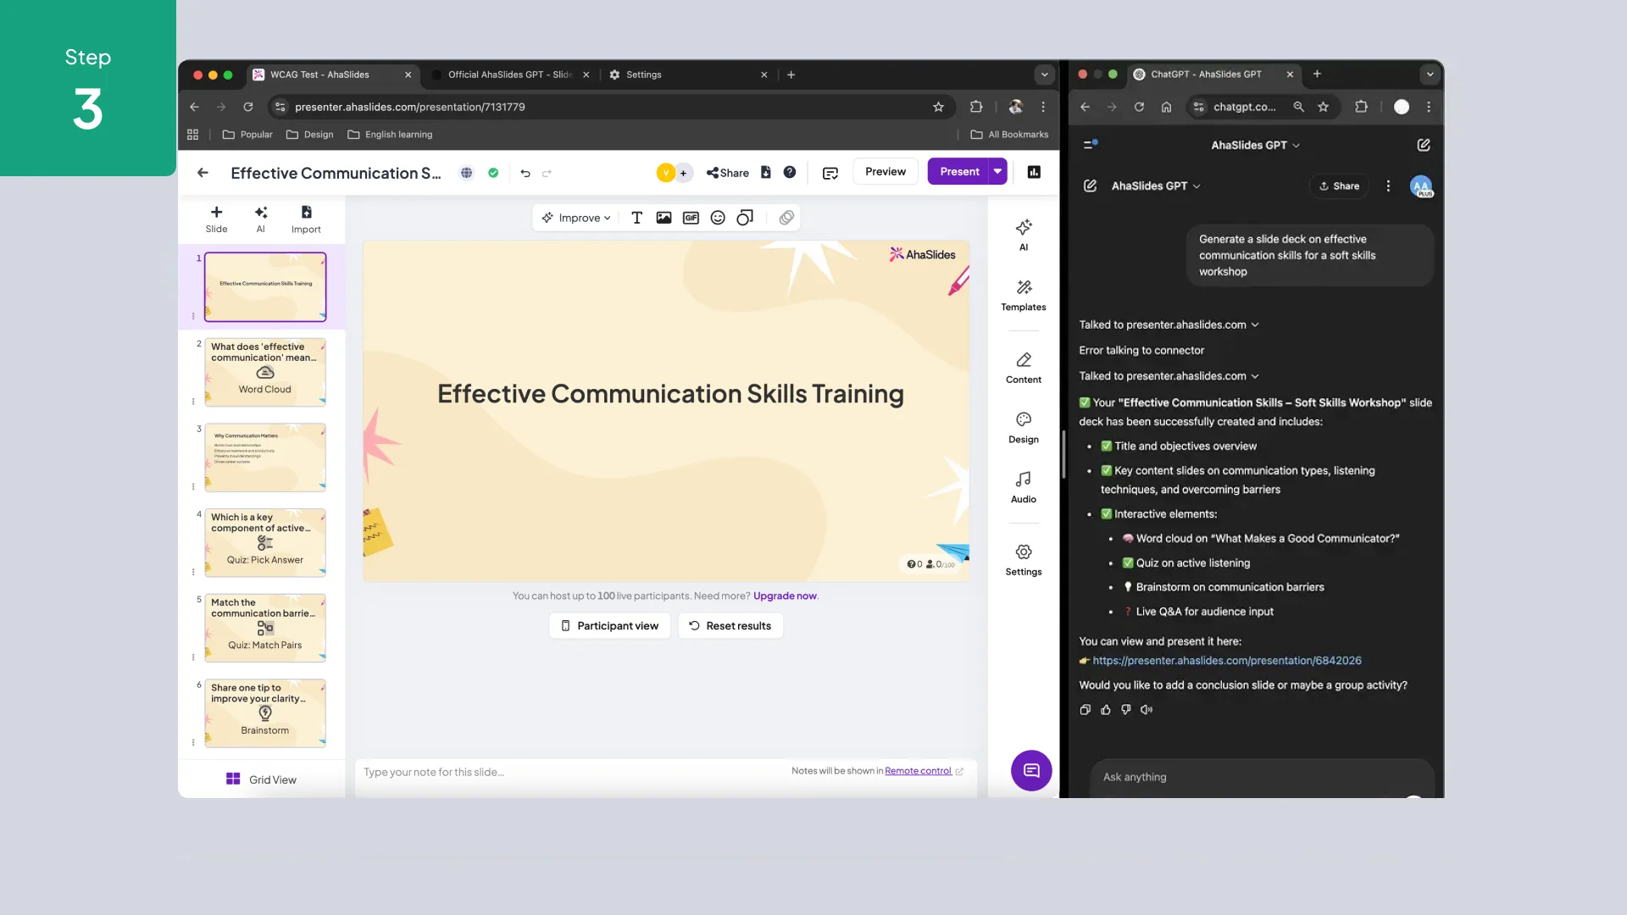Switch to the Official AhaSlides GPT tab
This screenshot has width=1627, height=915.
pyautogui.click(x=508, y=75)
